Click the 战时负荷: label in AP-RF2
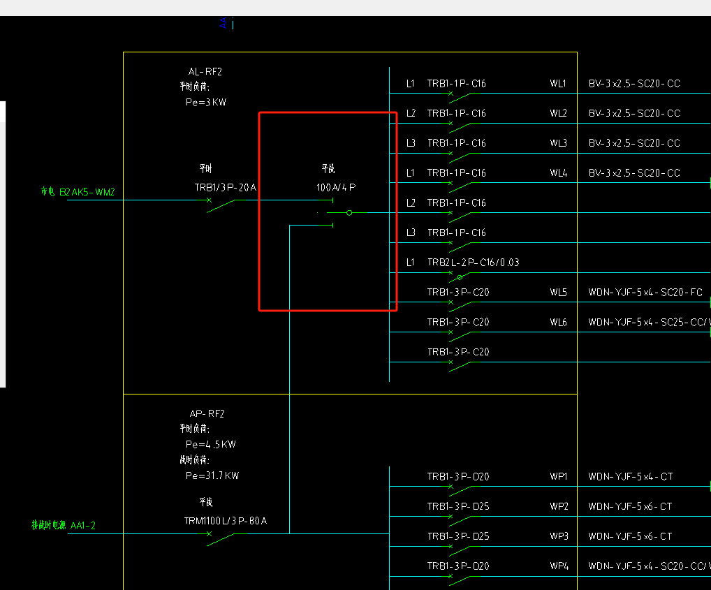711x590 pixels. [x=195, y=460]
